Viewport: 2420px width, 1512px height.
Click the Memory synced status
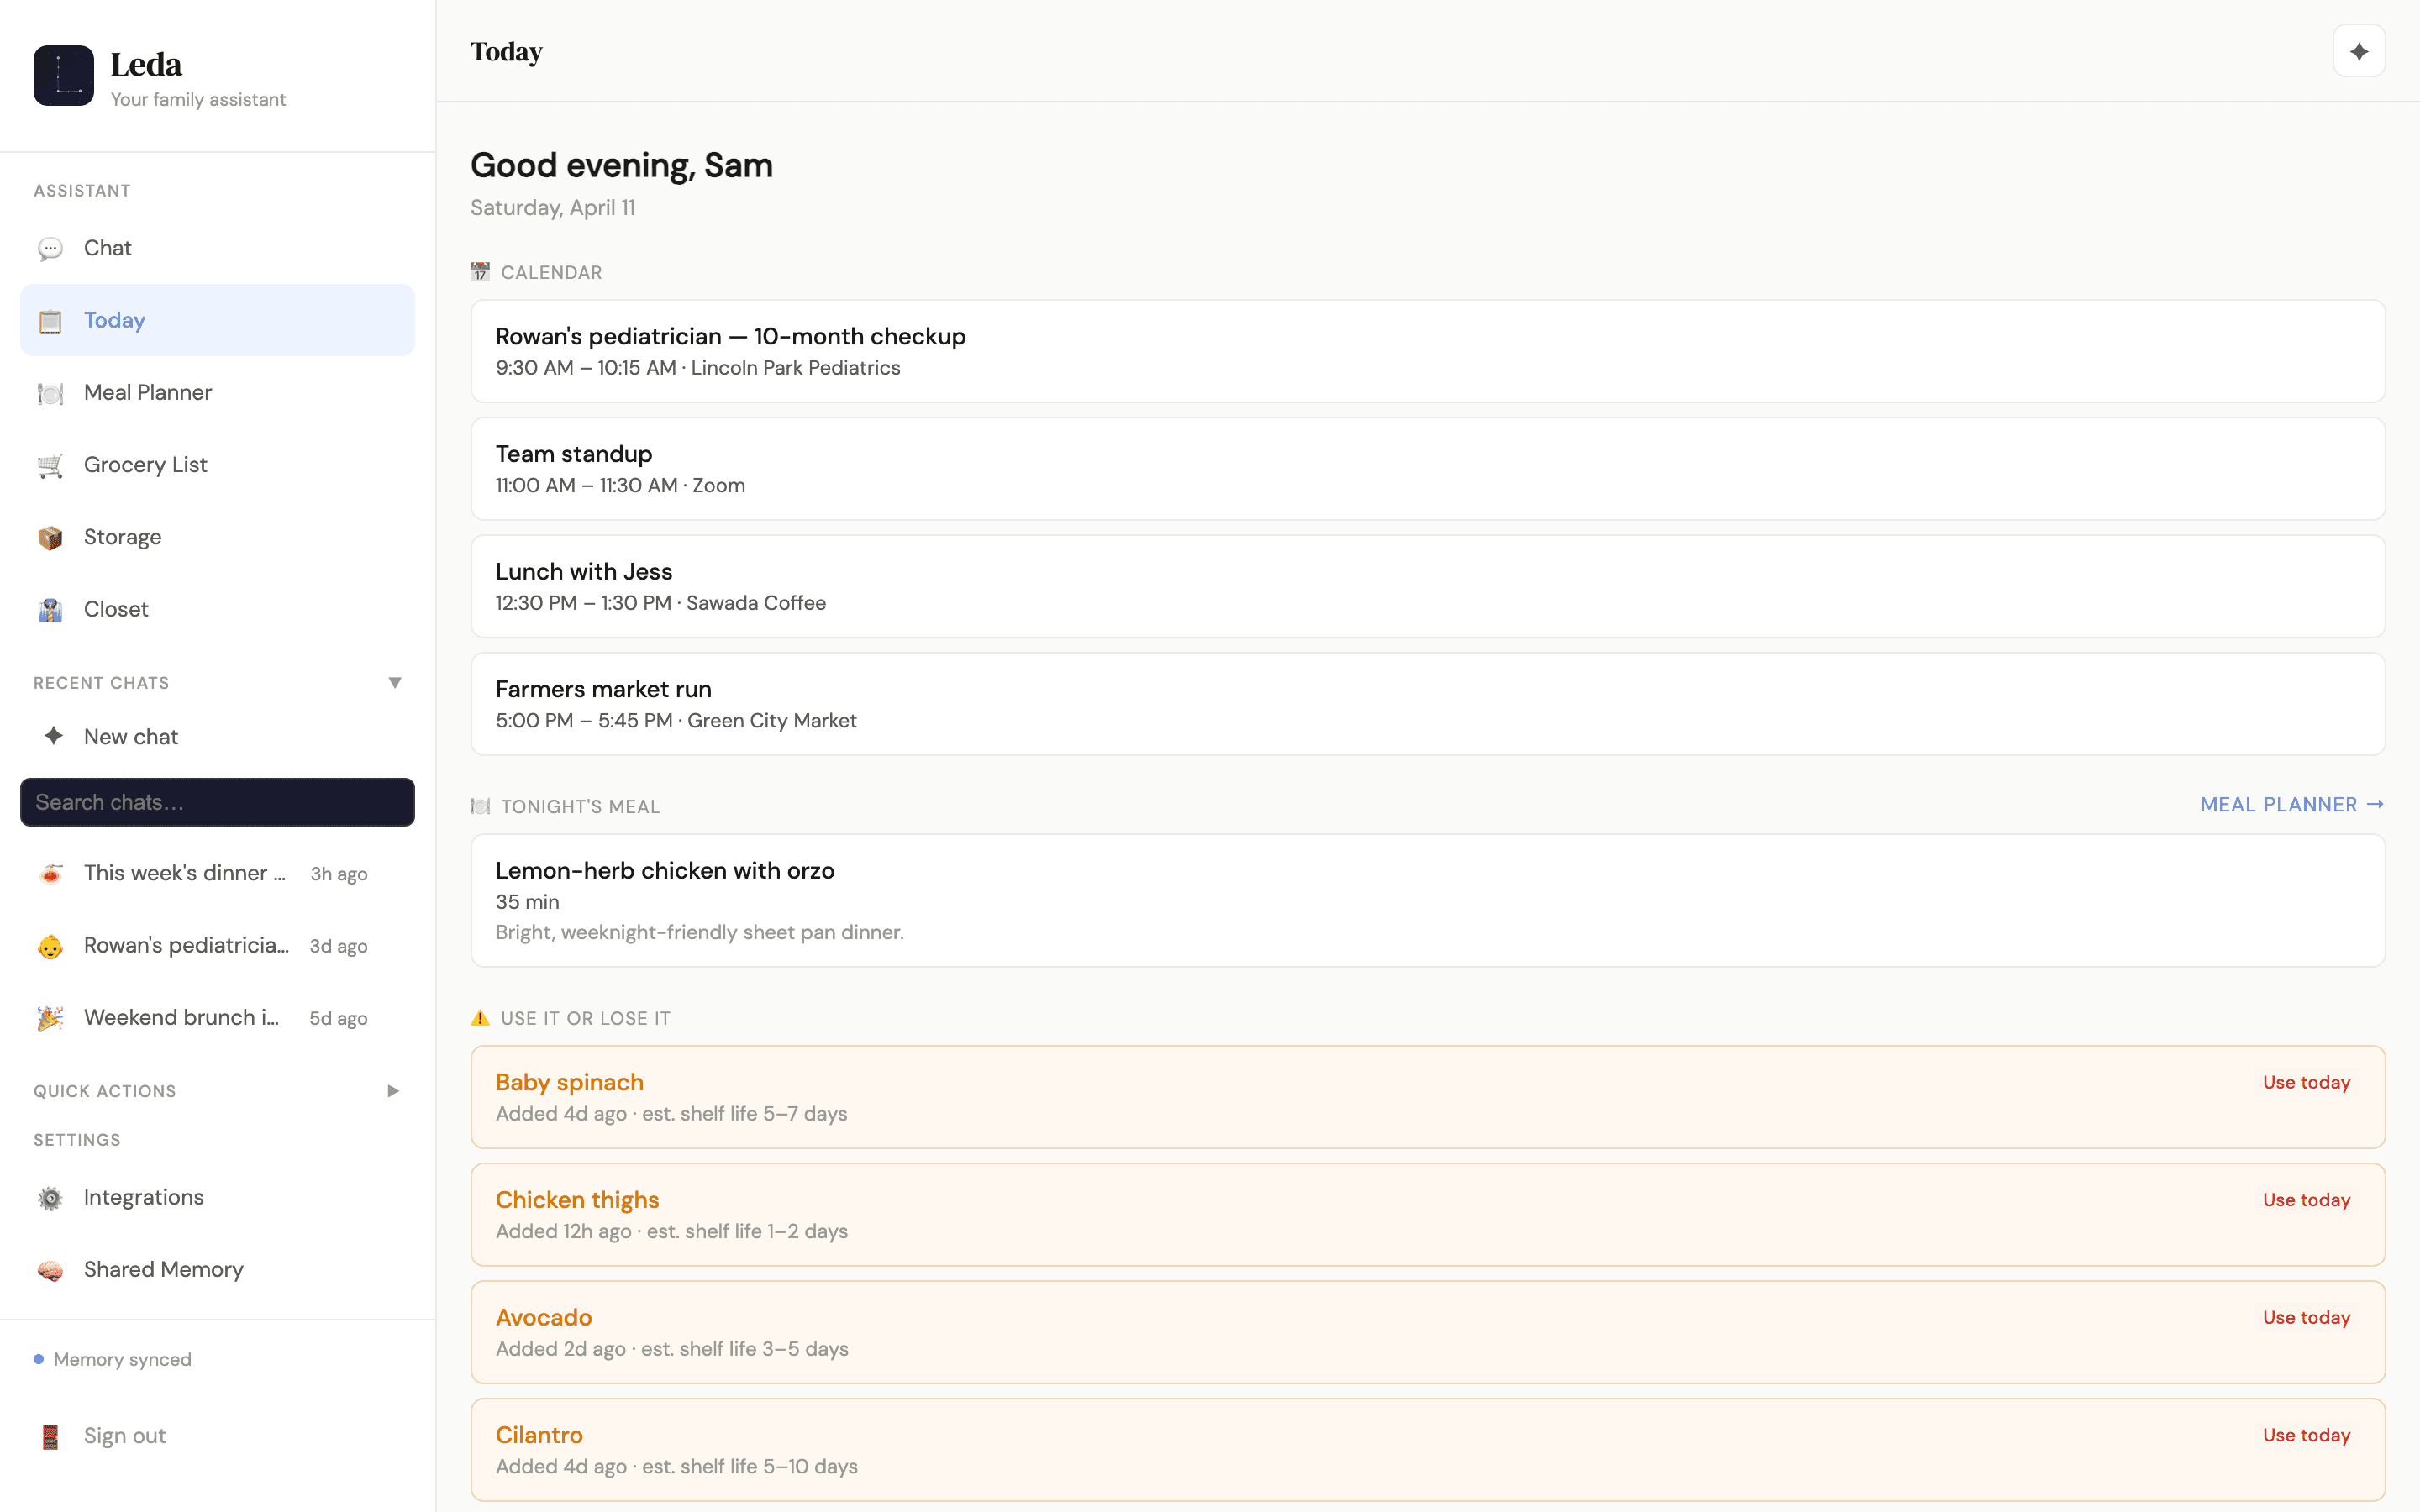click(x=113, y=1359)
